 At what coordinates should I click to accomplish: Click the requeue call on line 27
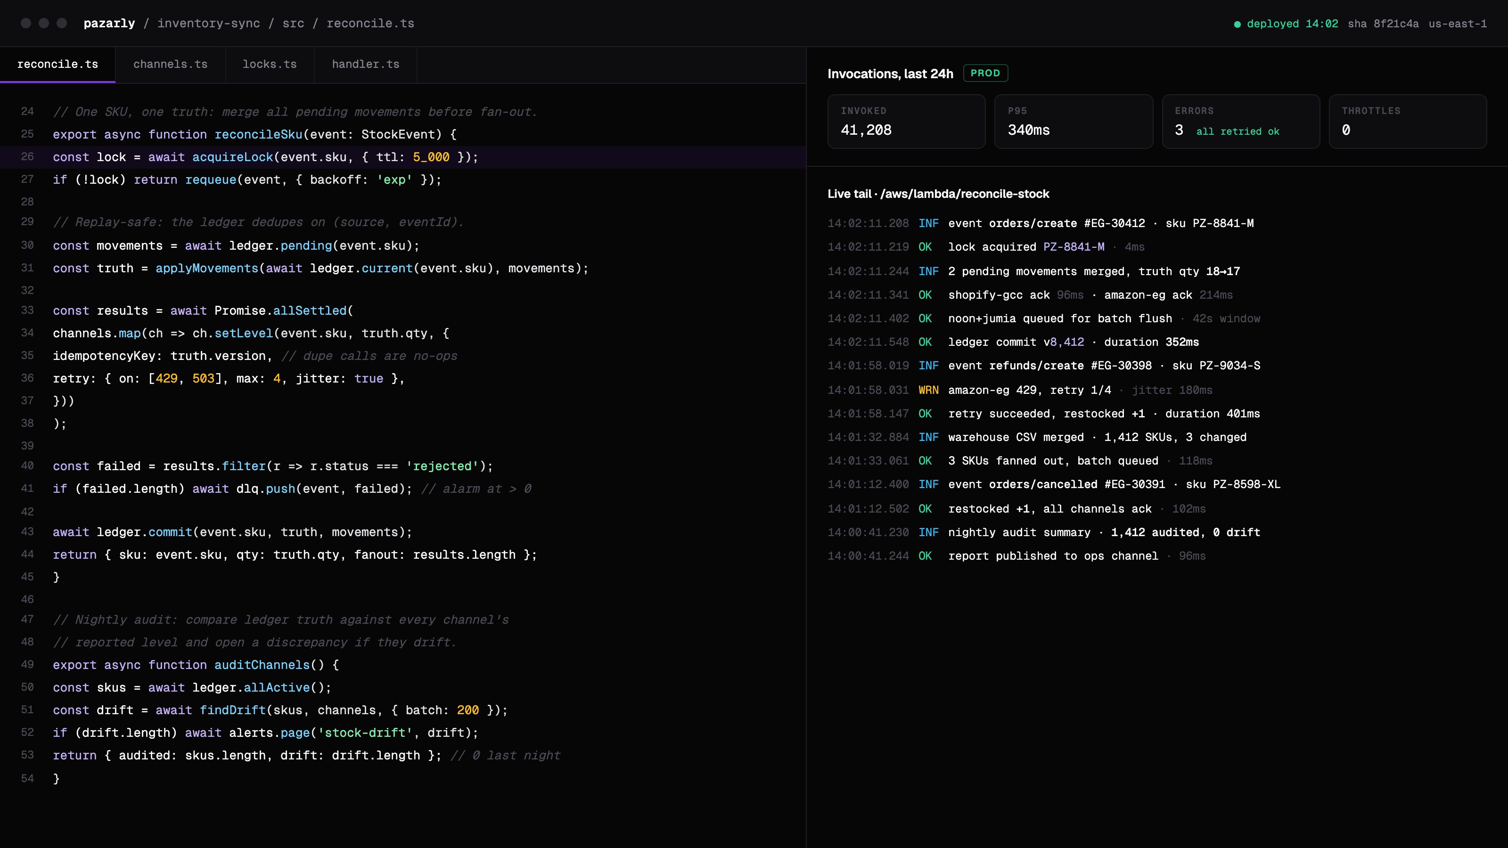pos(210,179)
